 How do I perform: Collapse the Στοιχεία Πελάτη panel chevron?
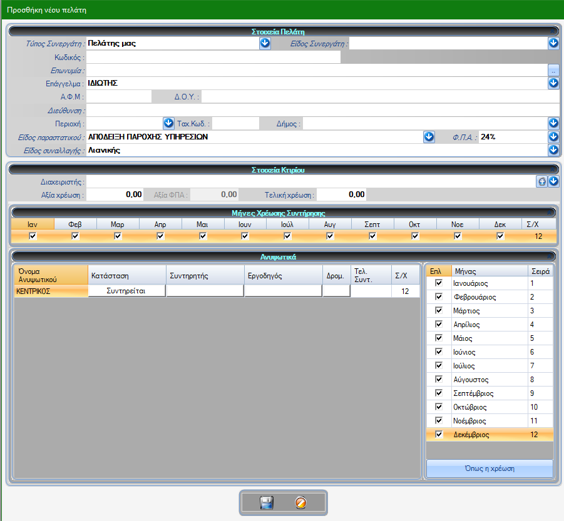pos(551,31)
